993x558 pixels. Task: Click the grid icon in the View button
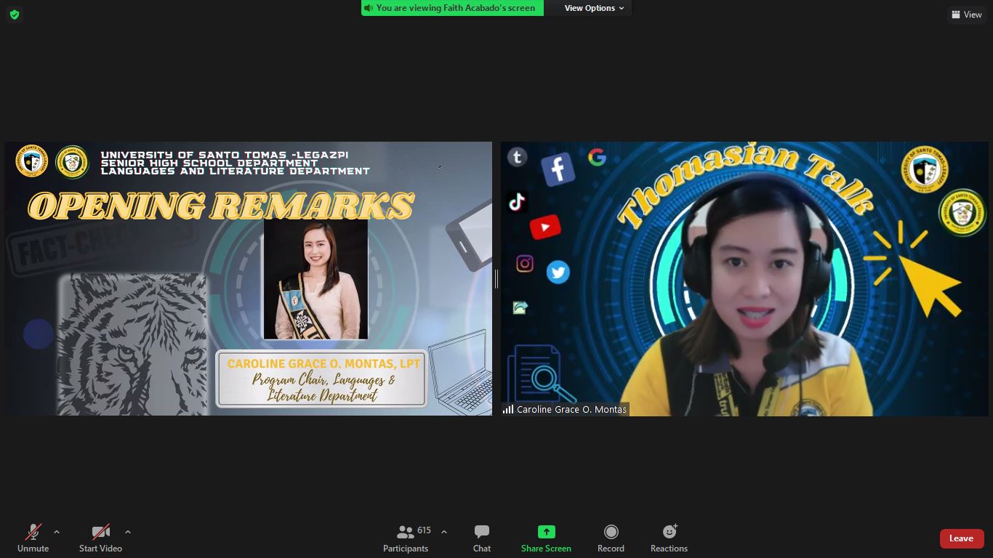(x=956, y=15)
